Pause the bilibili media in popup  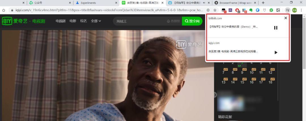(276, 28)
